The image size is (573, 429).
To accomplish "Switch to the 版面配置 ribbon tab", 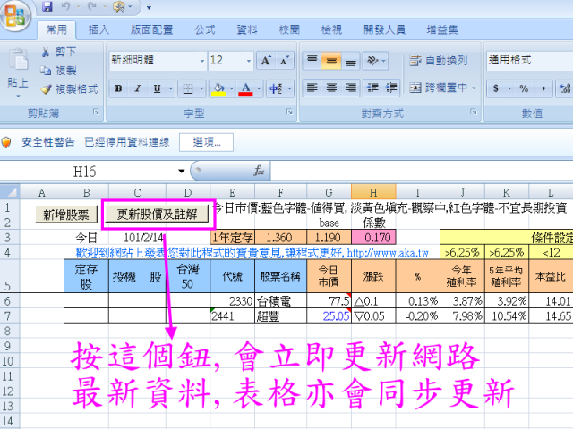I will point(151,29).
